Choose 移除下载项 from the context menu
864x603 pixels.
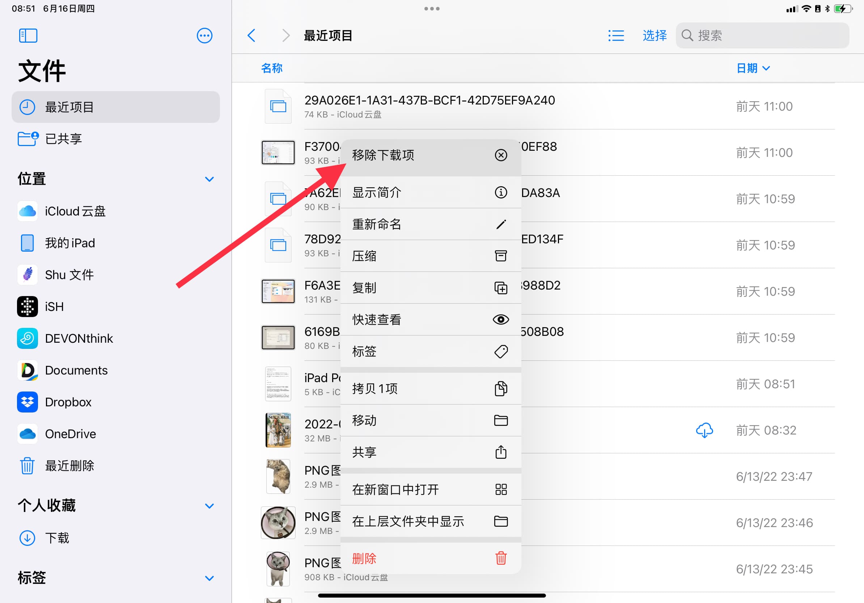pos(431,158)
